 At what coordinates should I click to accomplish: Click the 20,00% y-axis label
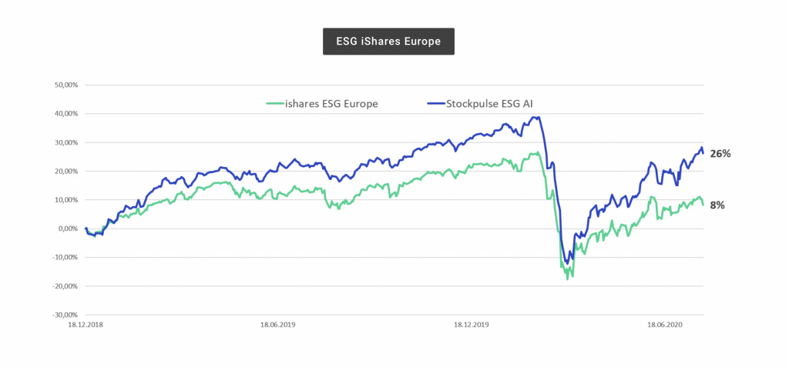coord(65,171)
